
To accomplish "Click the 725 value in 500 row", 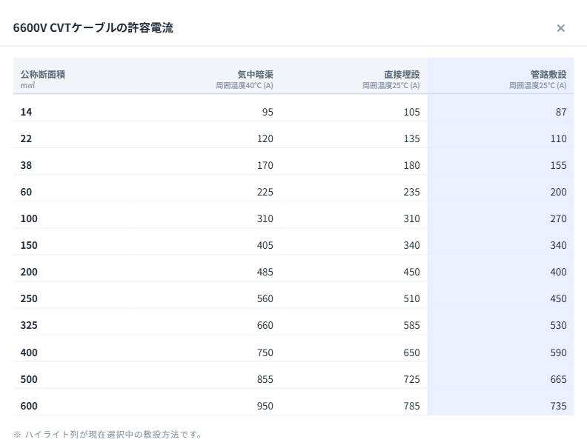I will 412,379.
